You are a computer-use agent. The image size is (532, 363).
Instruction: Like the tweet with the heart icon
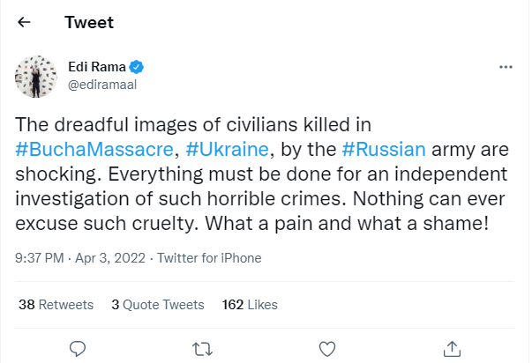(326, 347)
